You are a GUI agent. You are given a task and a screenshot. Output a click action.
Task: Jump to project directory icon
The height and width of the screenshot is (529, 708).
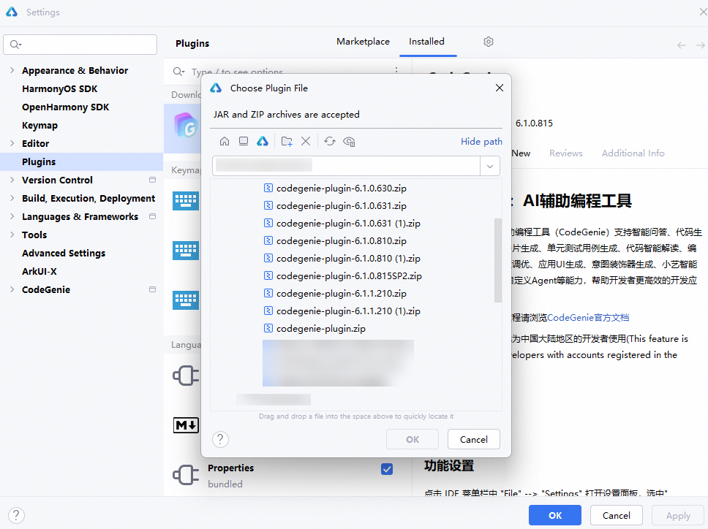pyautogui.click(x=263, y=141)
